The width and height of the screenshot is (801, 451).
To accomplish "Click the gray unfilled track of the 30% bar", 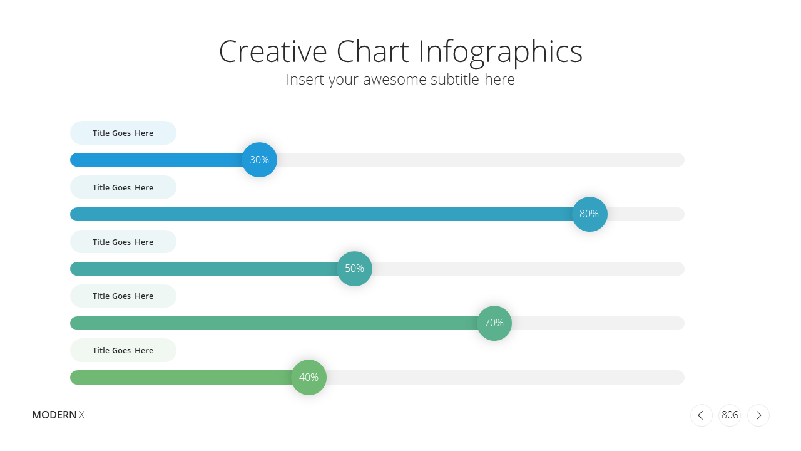I will pos(481,160).
